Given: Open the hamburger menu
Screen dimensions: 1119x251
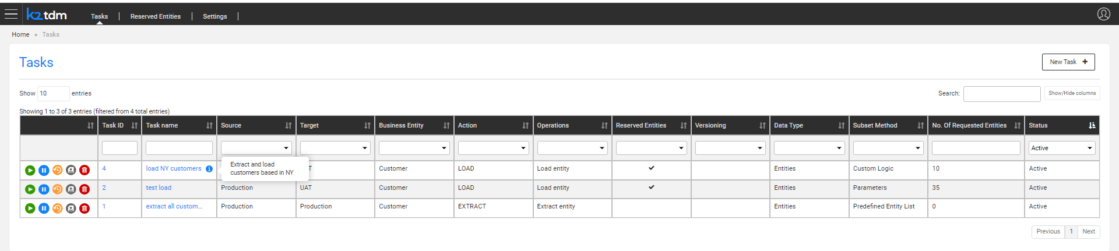Looking at the screenshot, I should click(11, 14).
